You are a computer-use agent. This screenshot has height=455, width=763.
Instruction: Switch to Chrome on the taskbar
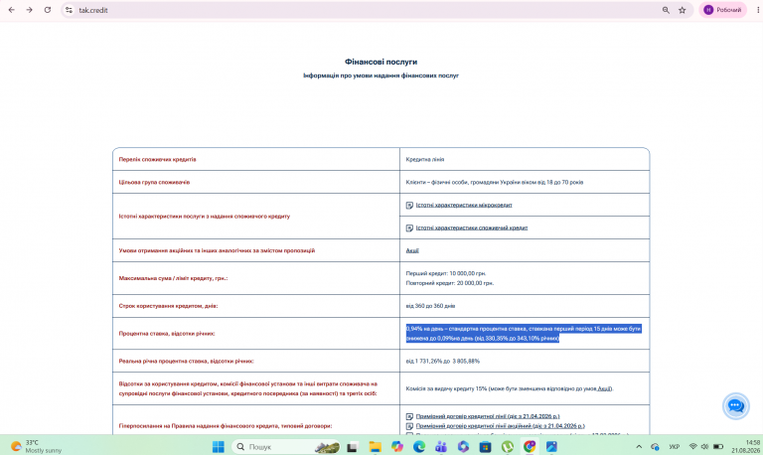pos(530,446)
